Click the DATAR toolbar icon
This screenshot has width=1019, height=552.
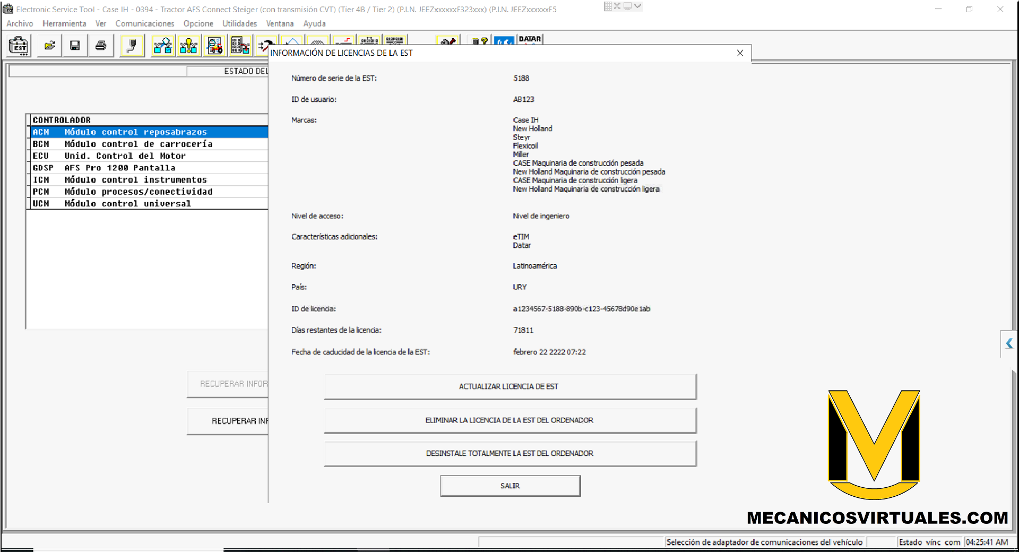pos(530,39)
